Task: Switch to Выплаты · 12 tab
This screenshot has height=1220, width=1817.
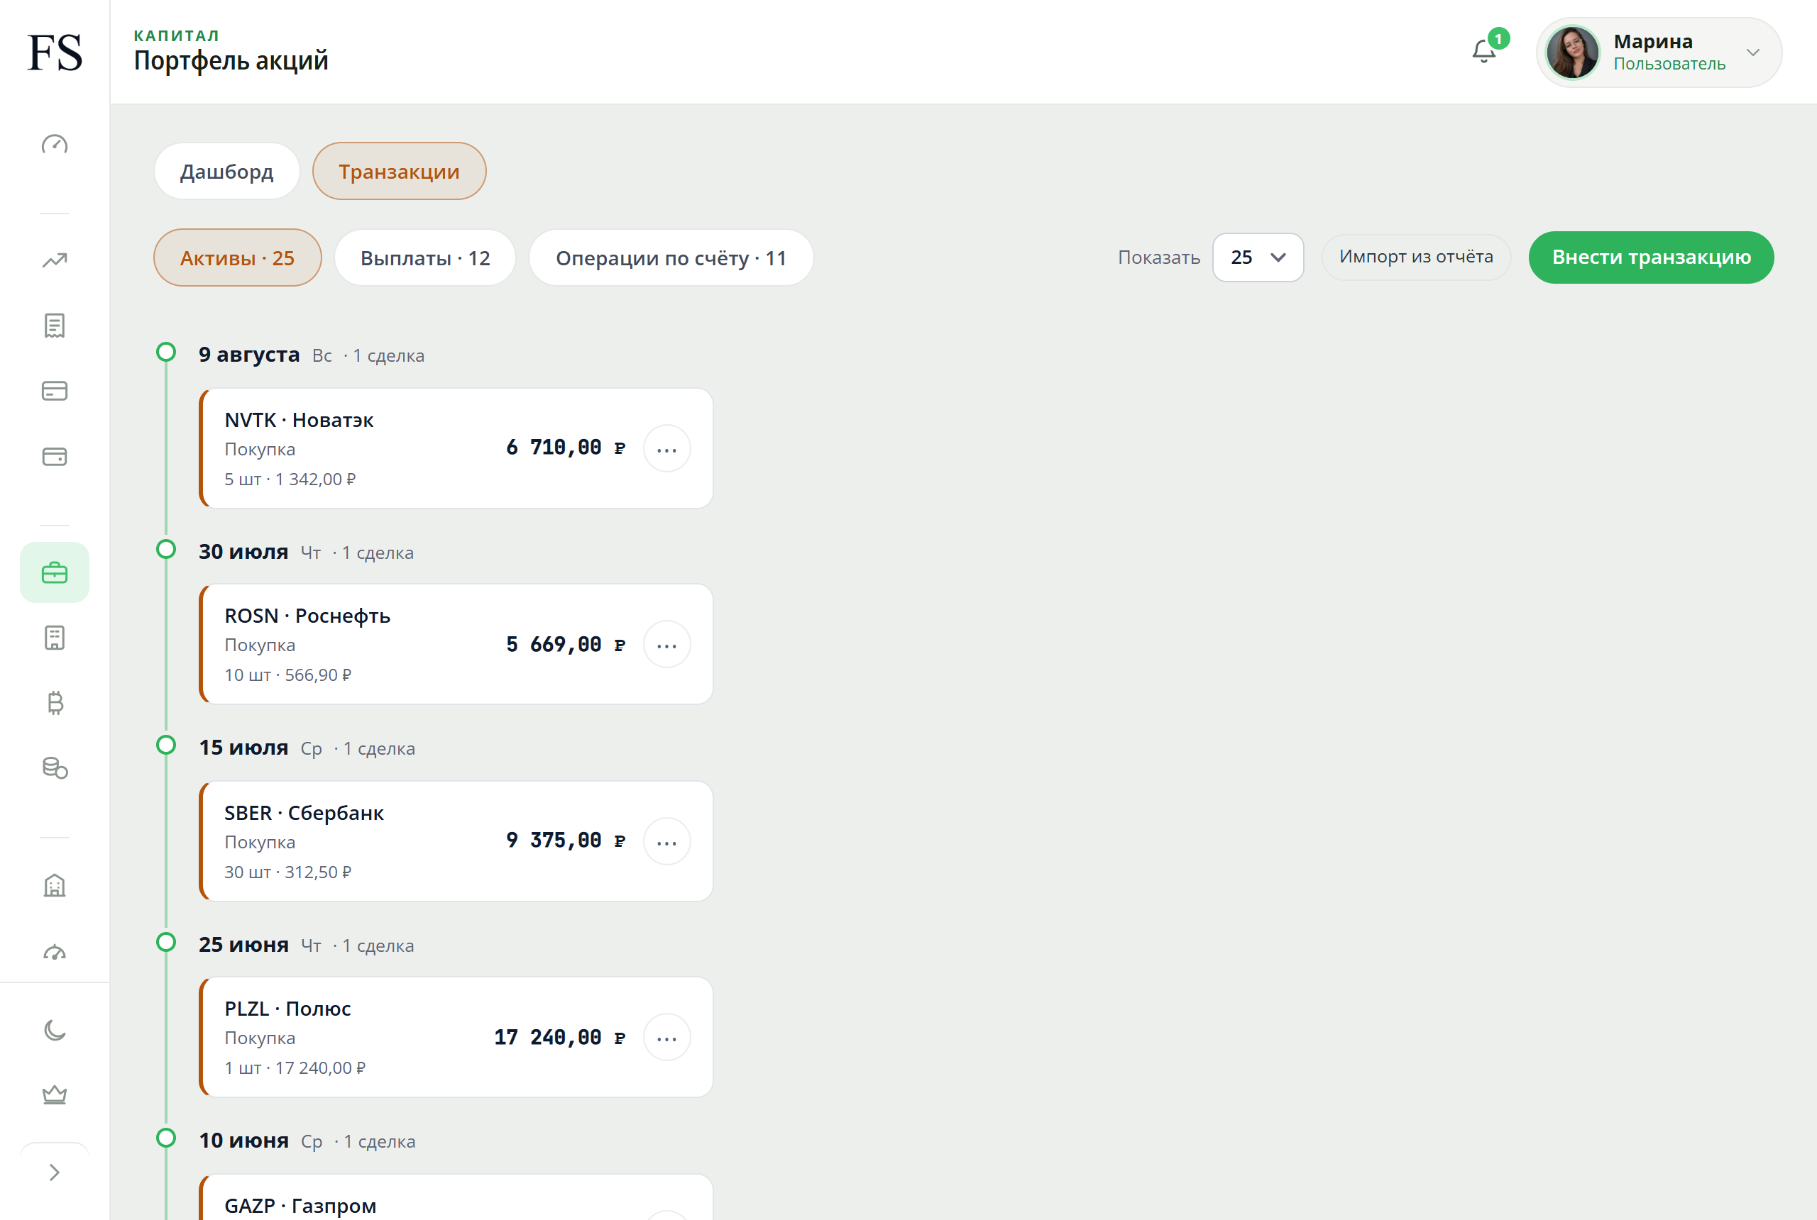Action: 425,257
